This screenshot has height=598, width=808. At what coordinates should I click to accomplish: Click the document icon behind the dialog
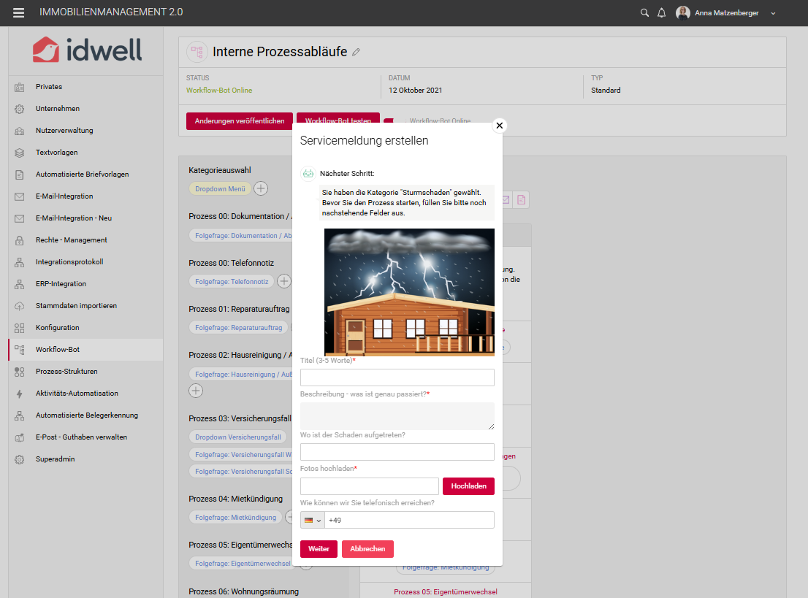[x=522, y=200]
